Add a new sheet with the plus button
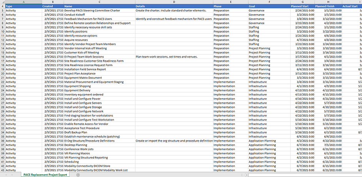This screenshot has width=362, height=177. click(78, 175)
